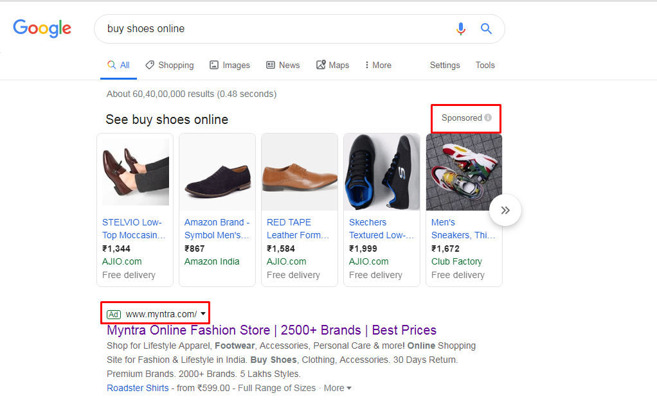Show more products with double-arrow button
The height and width of the screenshot is (402, 657).
[x=505, y=210]
